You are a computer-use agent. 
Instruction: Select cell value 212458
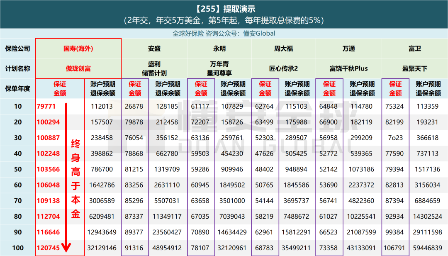(167, 122)
